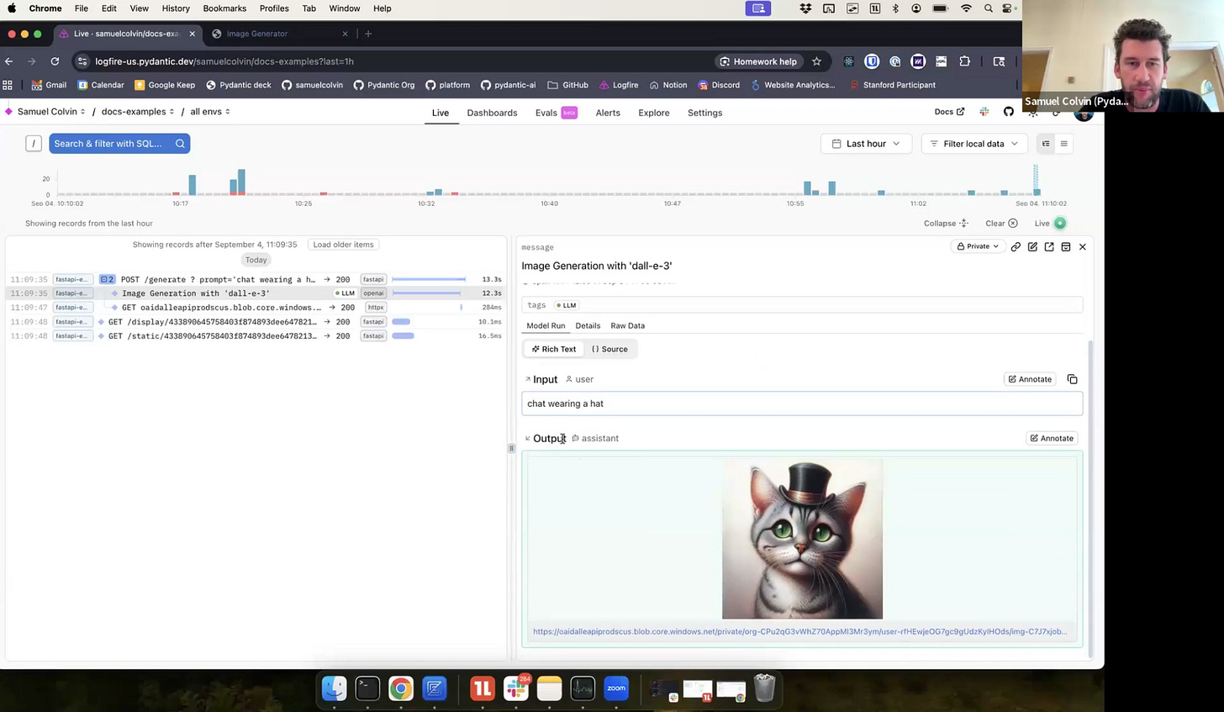Focus the Search & filter with SQL field
This screenshot has width=1224, height=712.
[119, 144]
